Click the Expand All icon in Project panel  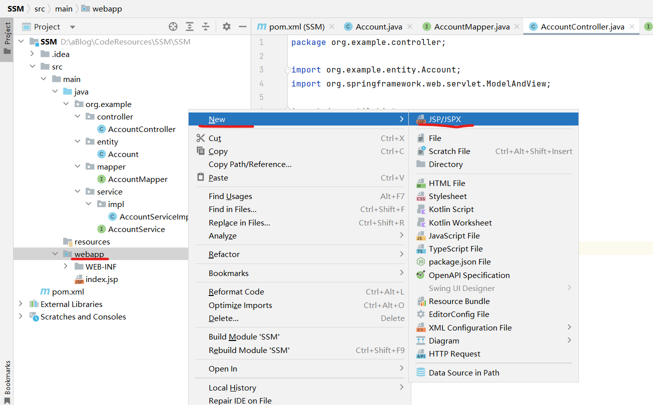click(190, 26)
